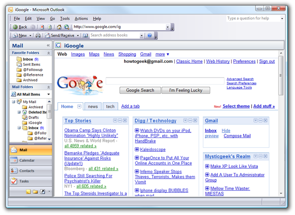Select the Inbox favorite folder
This screenshot has width=295, height=215.
coord(28,60)
